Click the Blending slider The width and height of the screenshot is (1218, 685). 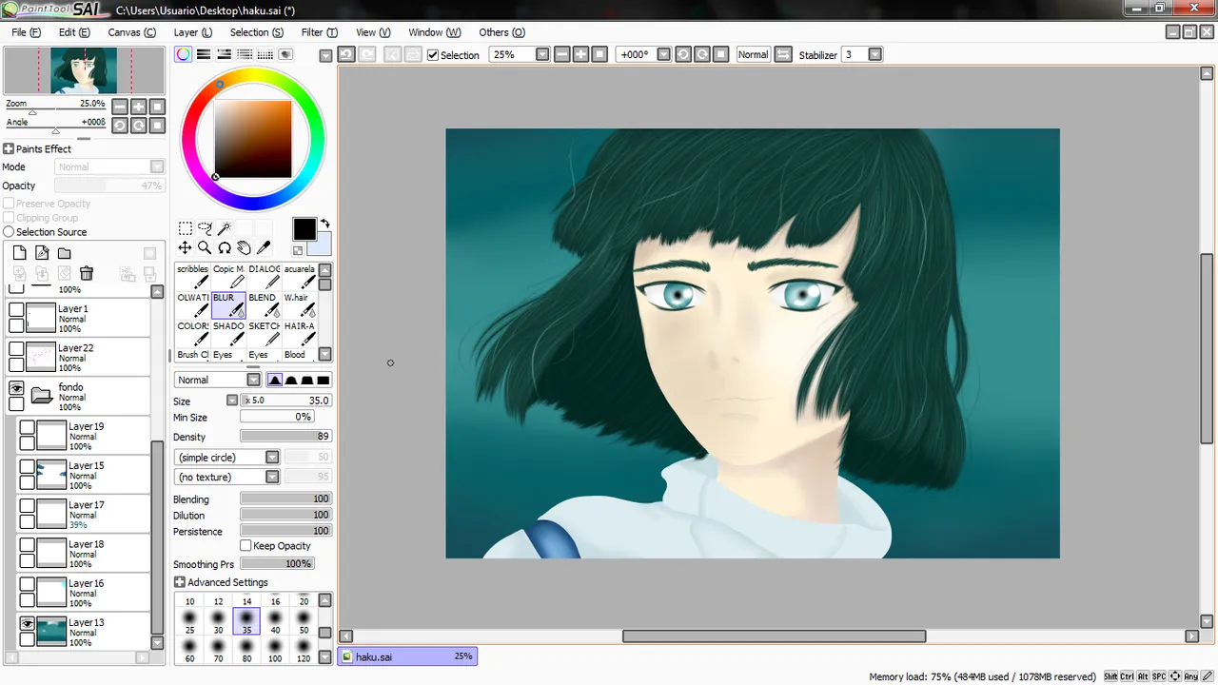[x=285, y=499]
